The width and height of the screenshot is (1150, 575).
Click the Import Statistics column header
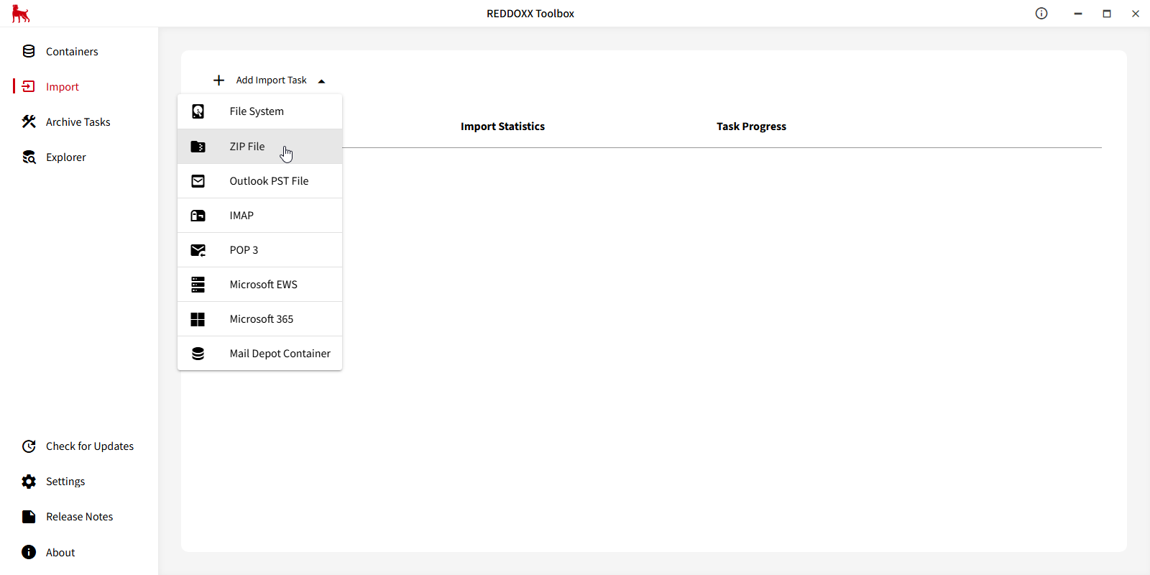pos(502,126)
